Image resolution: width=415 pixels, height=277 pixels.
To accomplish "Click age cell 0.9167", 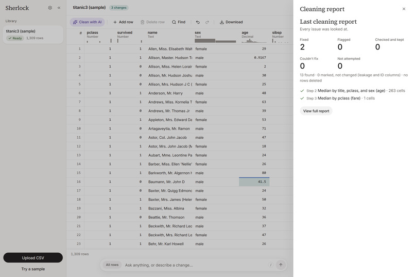I will coord(254,58).
